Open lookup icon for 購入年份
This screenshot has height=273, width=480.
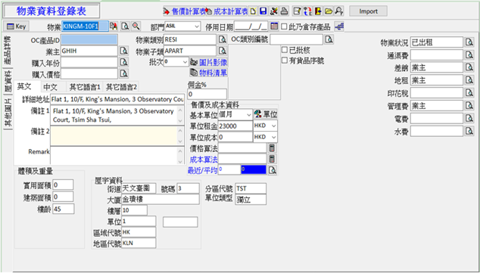pyautogui.click(x=123, y=62)
